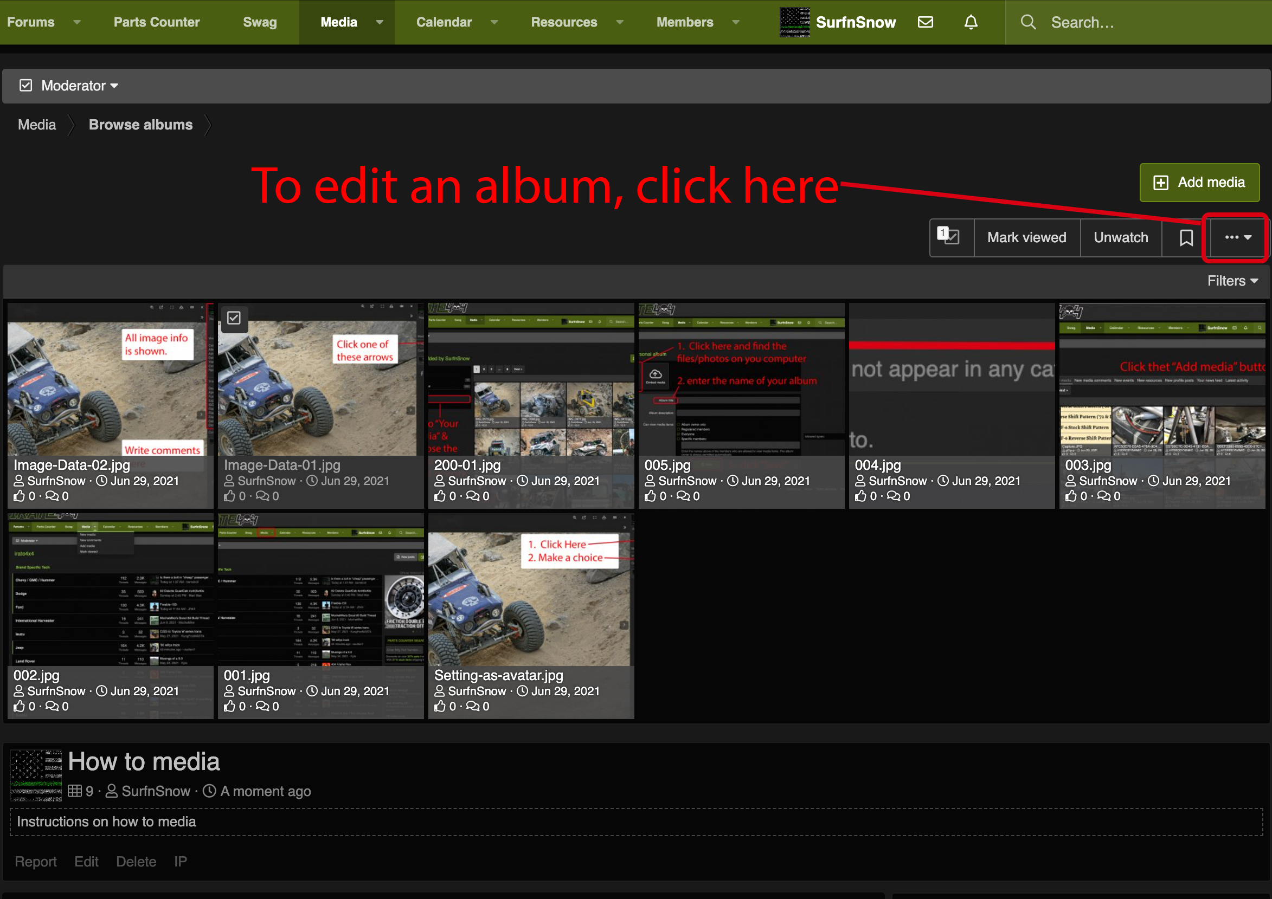Click the How to media album title

coord(144,762)
